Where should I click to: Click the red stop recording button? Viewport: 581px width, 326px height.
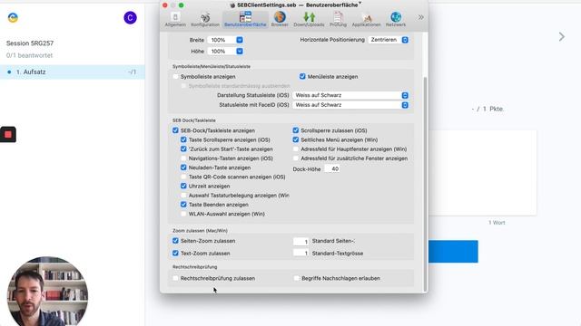(x=8, y=135)
